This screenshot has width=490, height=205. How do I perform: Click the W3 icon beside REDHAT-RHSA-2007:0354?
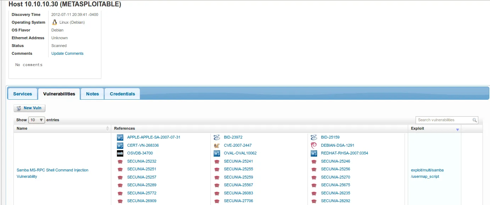click(x=314, y=153)
